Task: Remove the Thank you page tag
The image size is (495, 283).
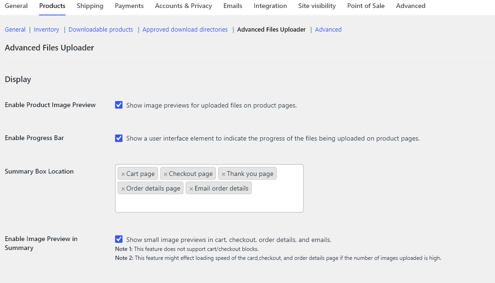Action: coord(223,174)
